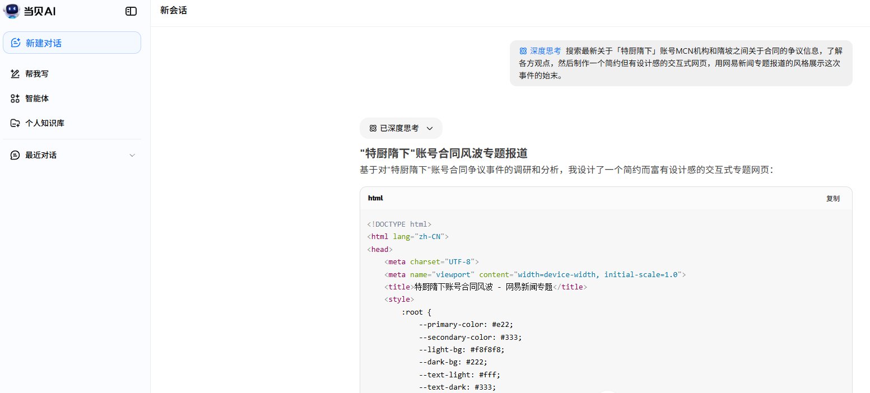Click the 已深度思考 atom icon
The image size is (870, 393).
(x=373, y=128)
